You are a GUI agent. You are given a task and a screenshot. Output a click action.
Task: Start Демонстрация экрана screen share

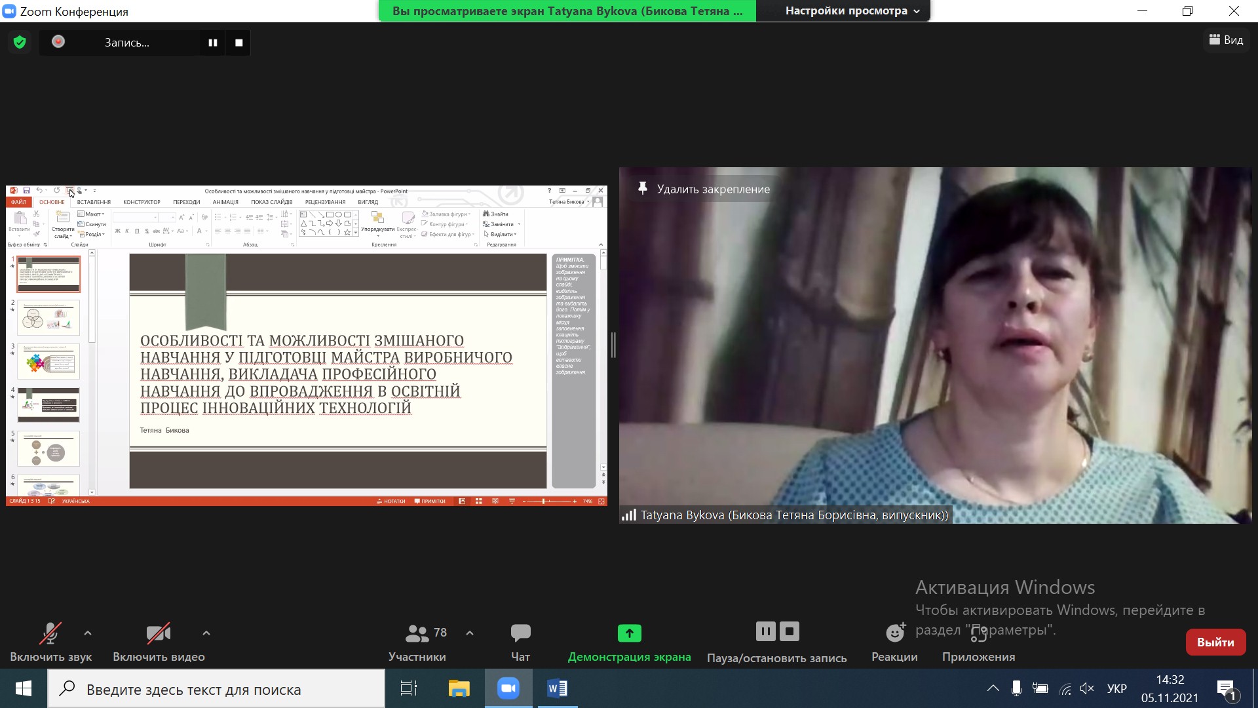tap(629, 642)
